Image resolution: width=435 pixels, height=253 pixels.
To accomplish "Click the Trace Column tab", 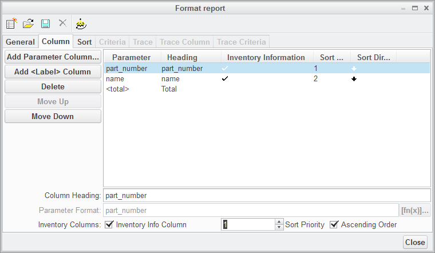I will pyautogui.click(x=184, y=42).
